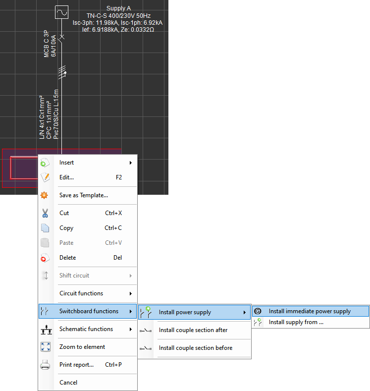The image size is (370, 391).
Task: Click the Schematic functions busbar icon
Action: [x=47, y=330]
